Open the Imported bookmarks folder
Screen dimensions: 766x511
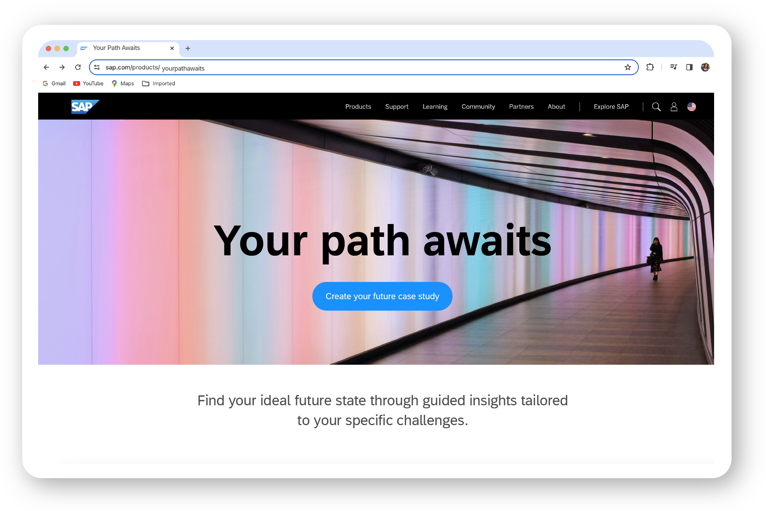pyautogui.click(x=158, y=84)
